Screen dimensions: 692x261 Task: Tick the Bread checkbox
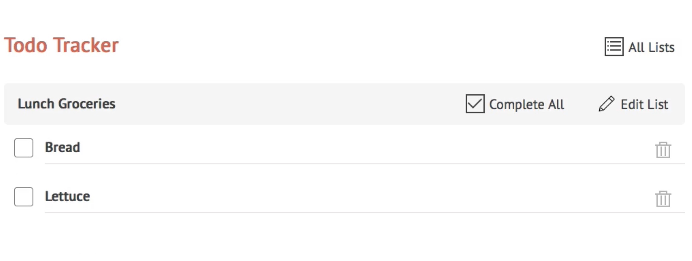click(x=24, y=148)
